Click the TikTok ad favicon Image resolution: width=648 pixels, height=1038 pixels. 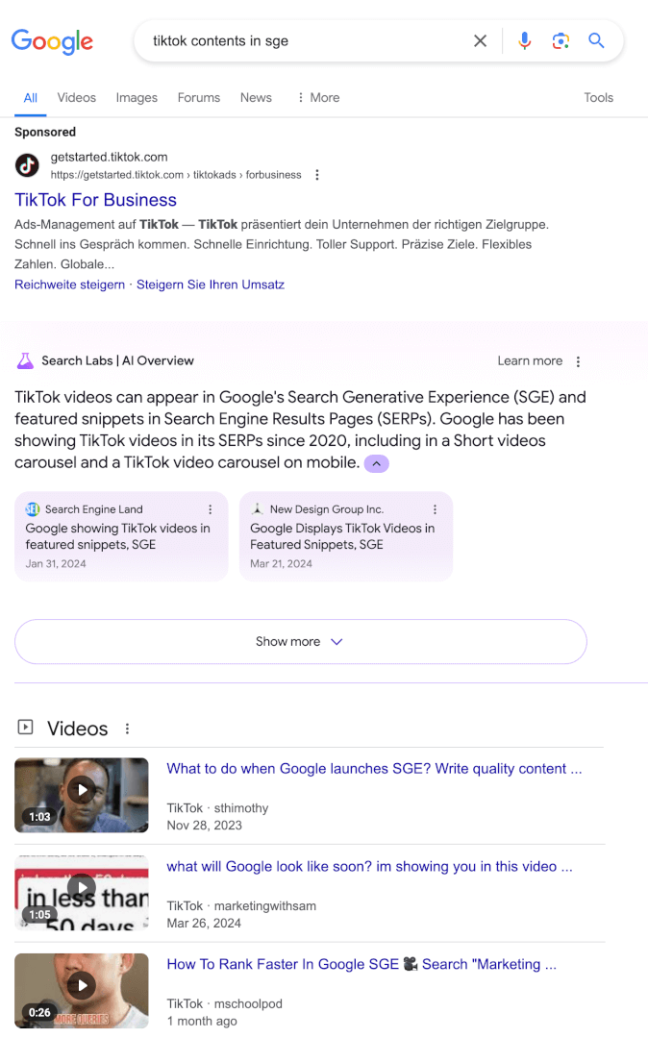[27, 165]
